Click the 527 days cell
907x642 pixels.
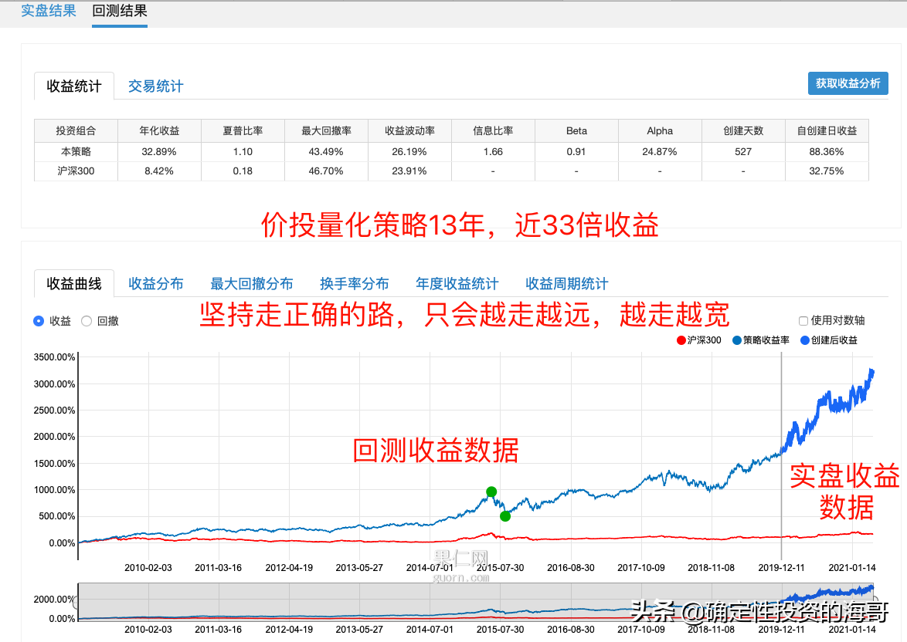click(x=743, y=151)
